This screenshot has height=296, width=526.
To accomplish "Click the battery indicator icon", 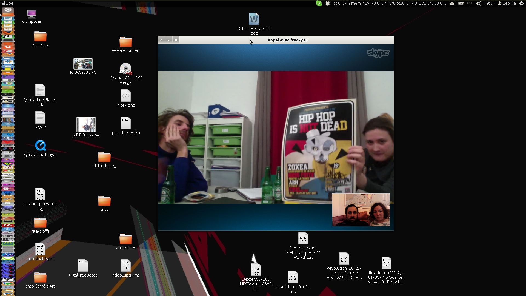I will 461,3.
